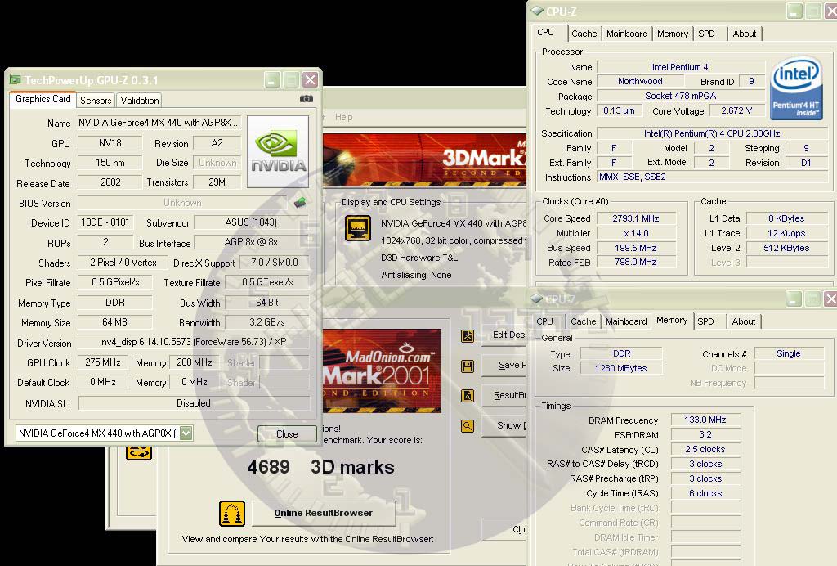837x566 pixels.
Task: Select the CPU tab in top CPU-Z window
Action: point(545,32)
